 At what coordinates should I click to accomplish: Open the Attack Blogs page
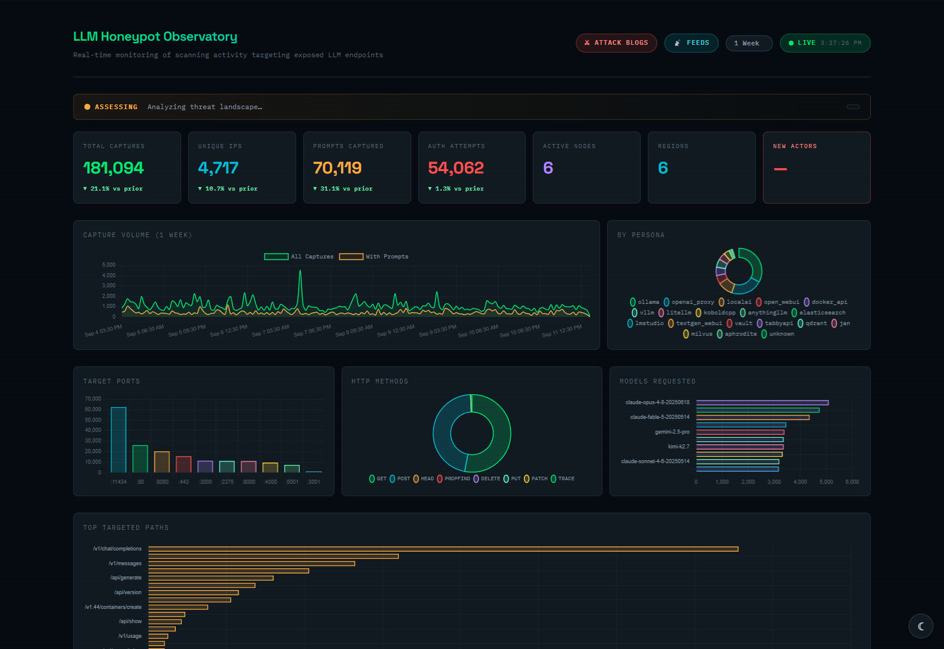(616, 43)
